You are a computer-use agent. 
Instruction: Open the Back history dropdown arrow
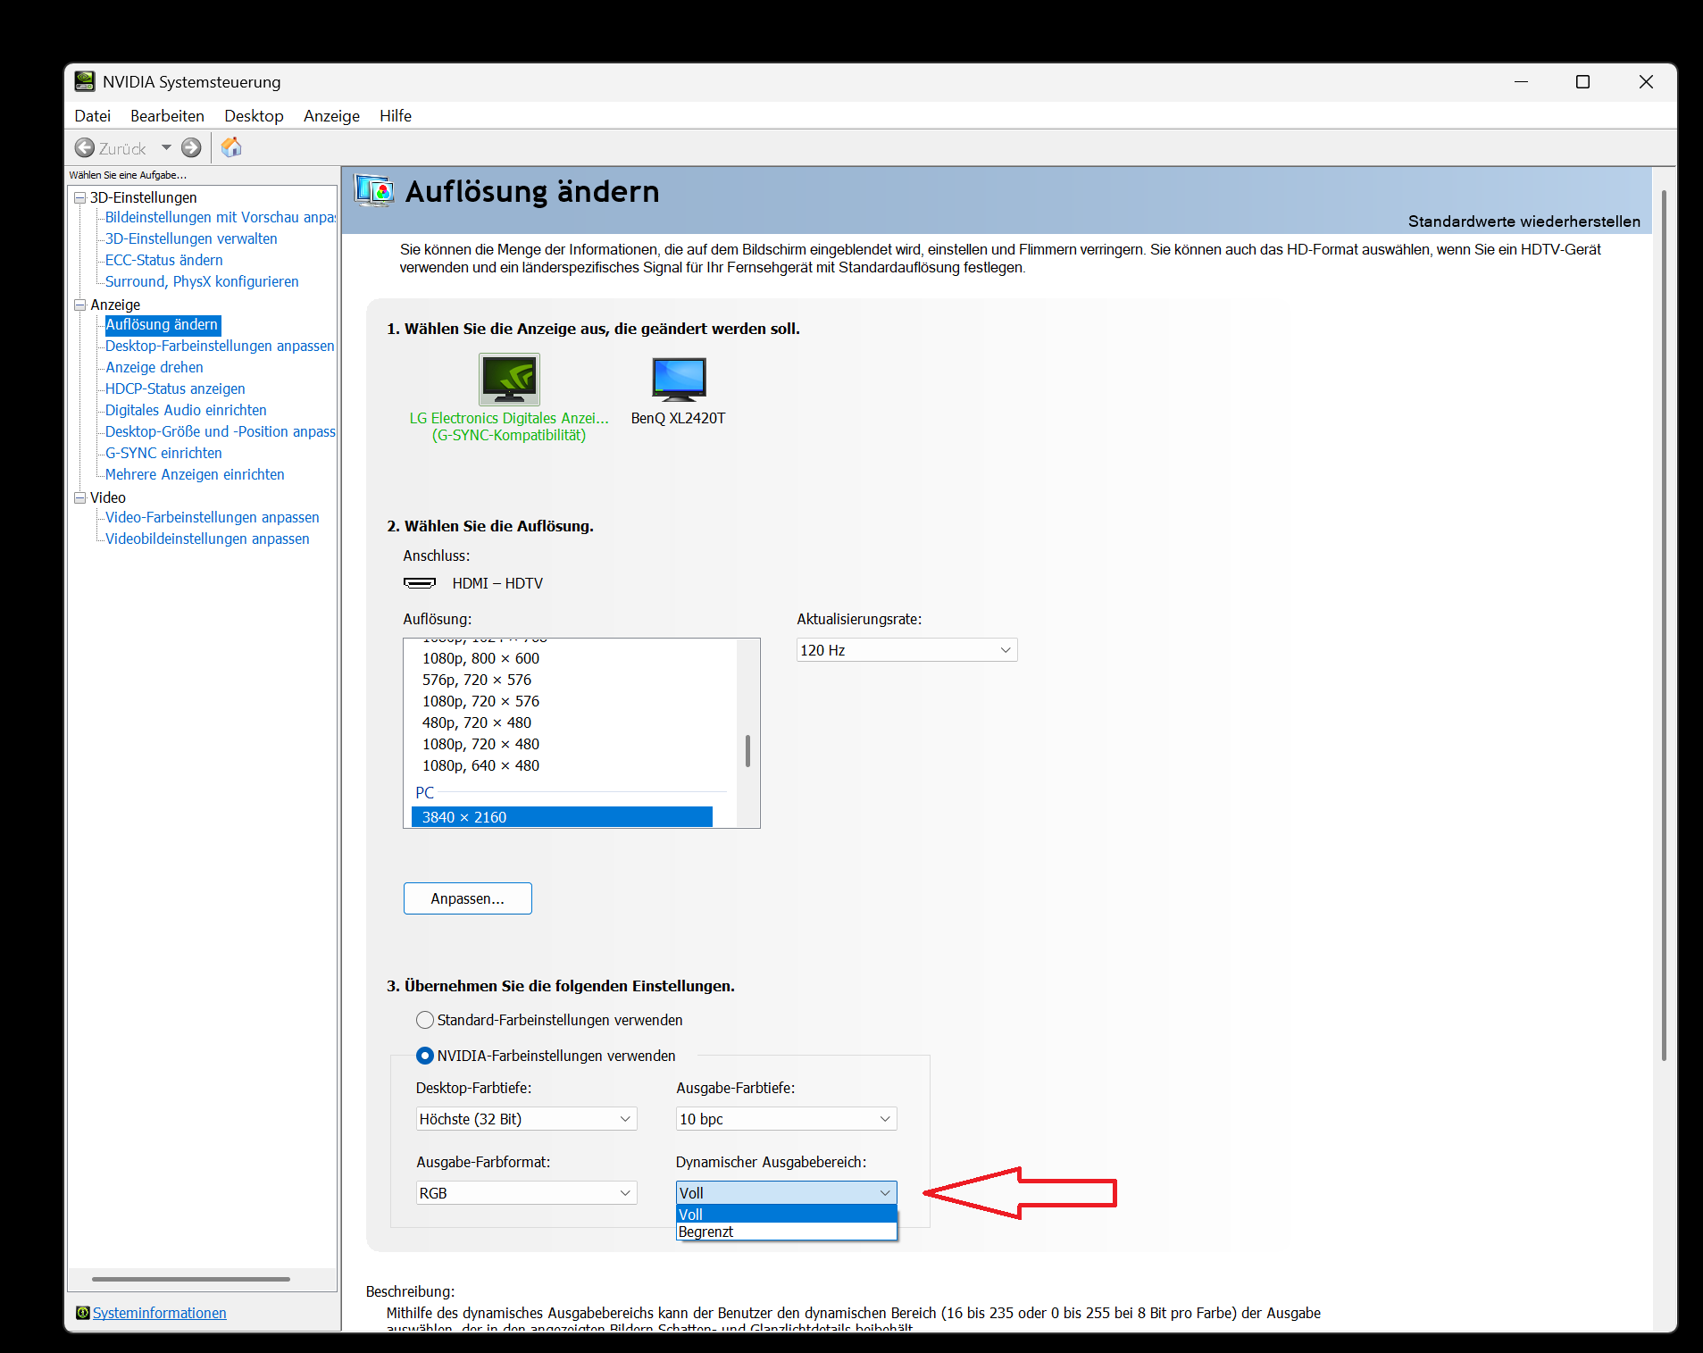click(x=166, y=147)
